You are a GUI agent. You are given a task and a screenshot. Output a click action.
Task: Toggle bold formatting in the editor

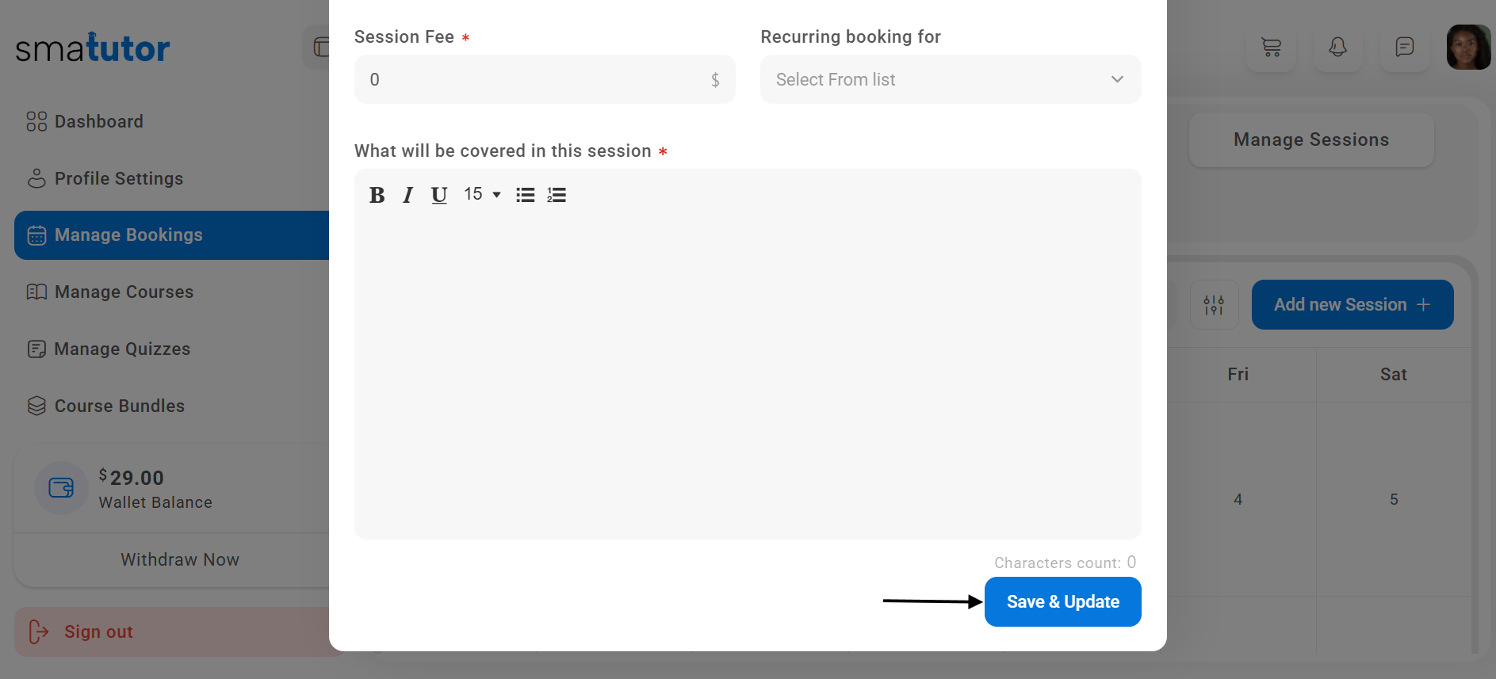click(x=377, y=195)
